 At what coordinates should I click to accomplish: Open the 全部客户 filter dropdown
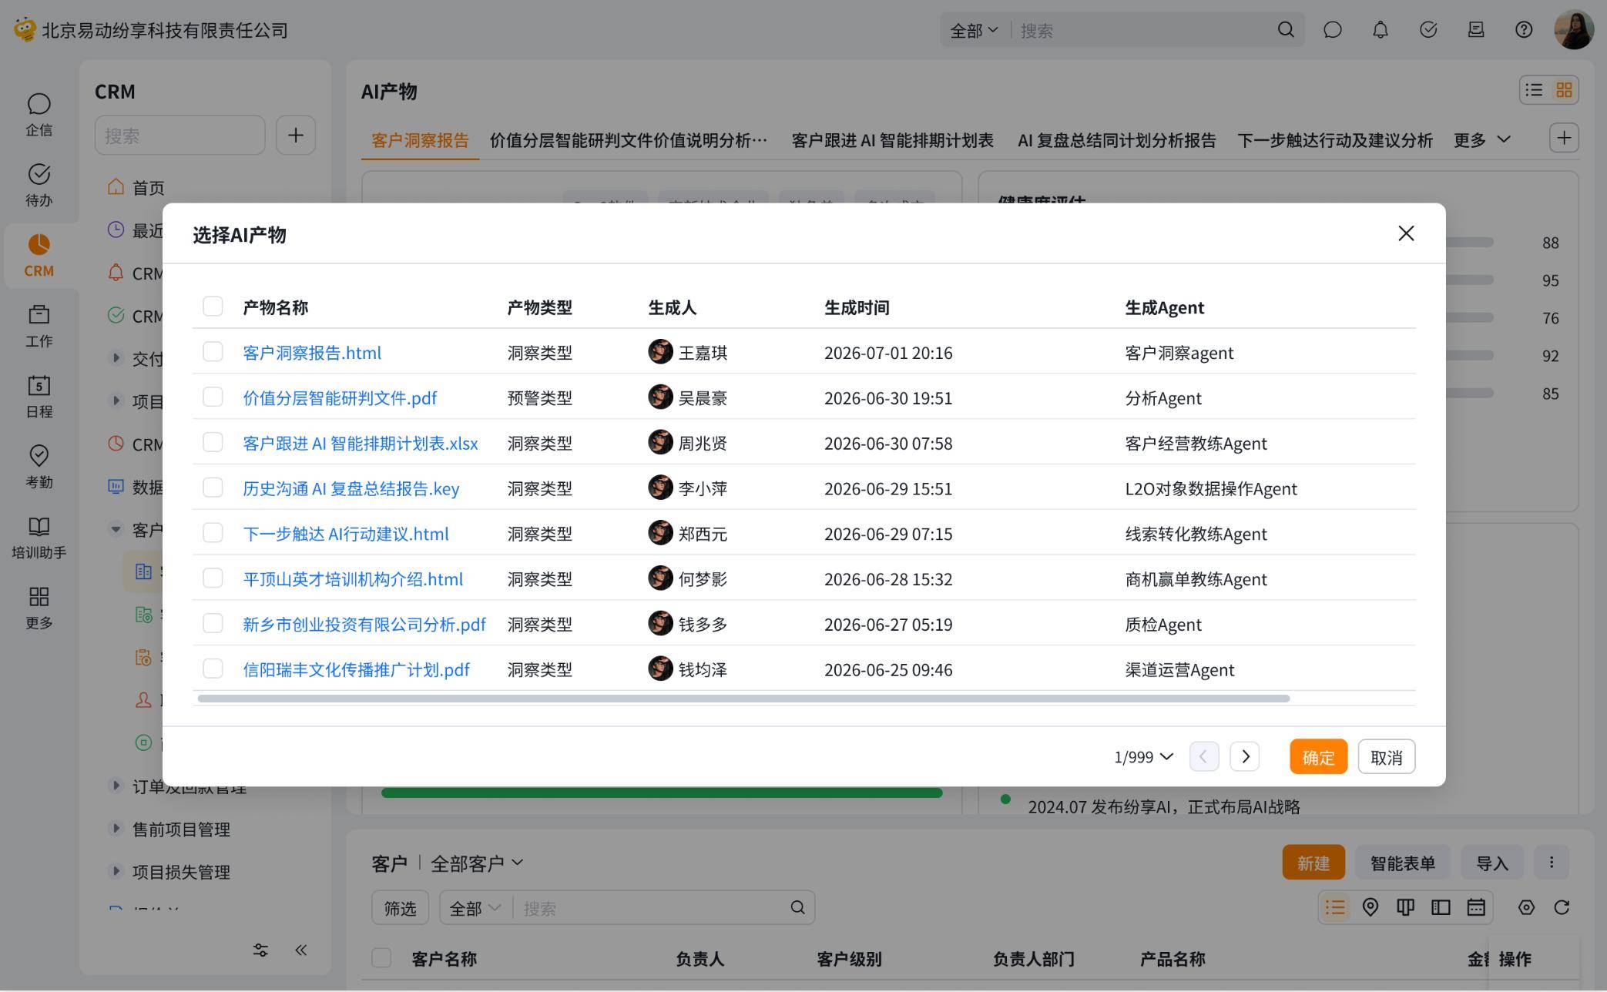(x=477, y=863)
